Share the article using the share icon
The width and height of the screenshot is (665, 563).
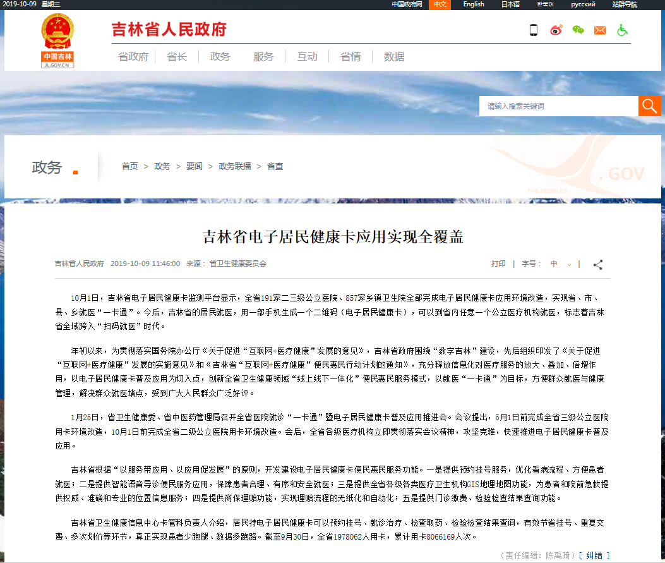click(597, 265)
